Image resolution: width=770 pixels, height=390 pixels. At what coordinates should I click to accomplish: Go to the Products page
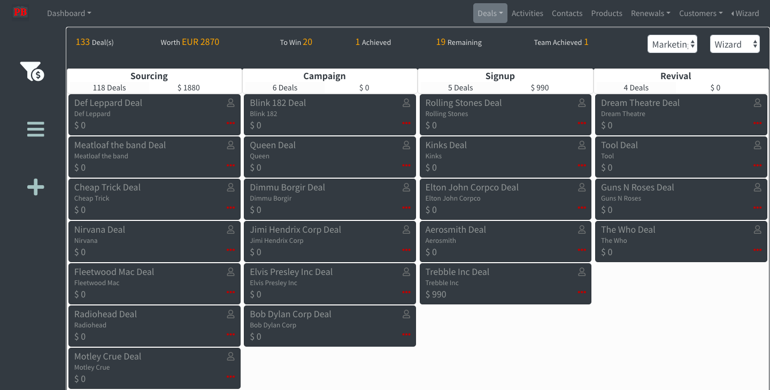[x=607, y=13]
